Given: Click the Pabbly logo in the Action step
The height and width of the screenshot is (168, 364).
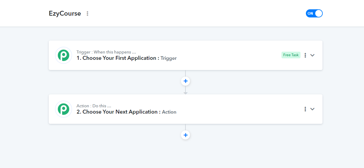Looking at the screenshot, I should click(64, 109).
